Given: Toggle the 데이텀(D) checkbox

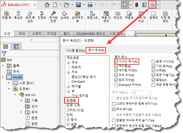Looking at the screenshot, I should 116,66.
